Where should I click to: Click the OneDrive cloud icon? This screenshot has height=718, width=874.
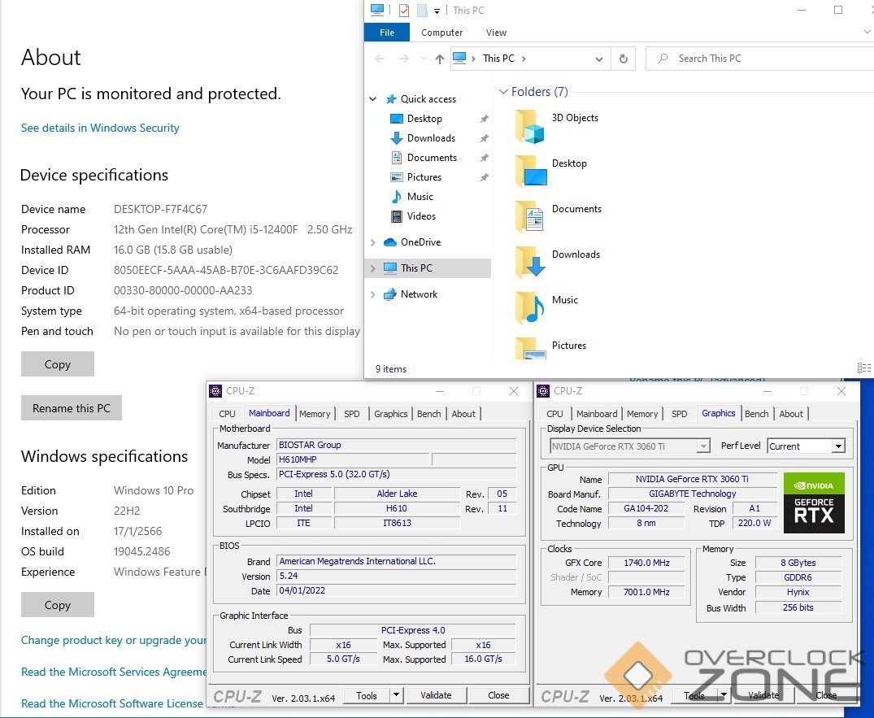[390, 242]
